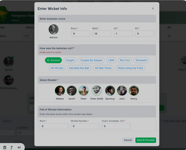Select William's avatar as bowler
The width and height of the screenshot is (186, 150).
pyautogui.click(x=60, y=91)
